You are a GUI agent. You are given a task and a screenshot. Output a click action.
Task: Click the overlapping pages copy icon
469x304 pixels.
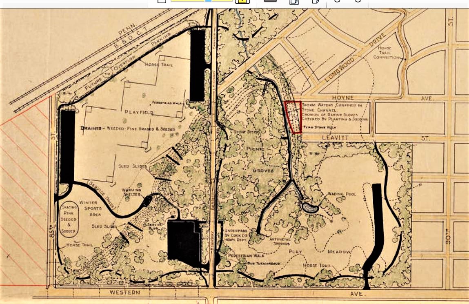[x=294, y=2]
